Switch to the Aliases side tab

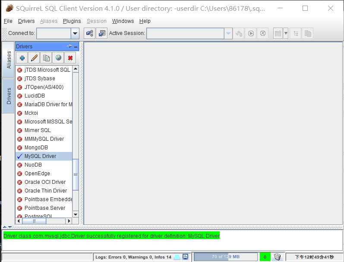point(8,60)
